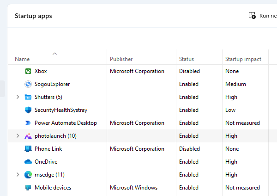
Task: Click SogouExplorer's Enabled status cell
Action: 189,84
